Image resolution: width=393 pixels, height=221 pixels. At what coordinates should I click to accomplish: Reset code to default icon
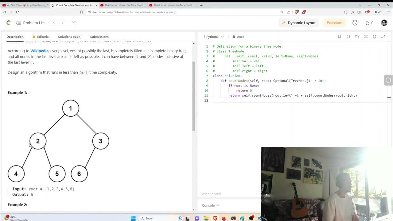tap(357, 37)
